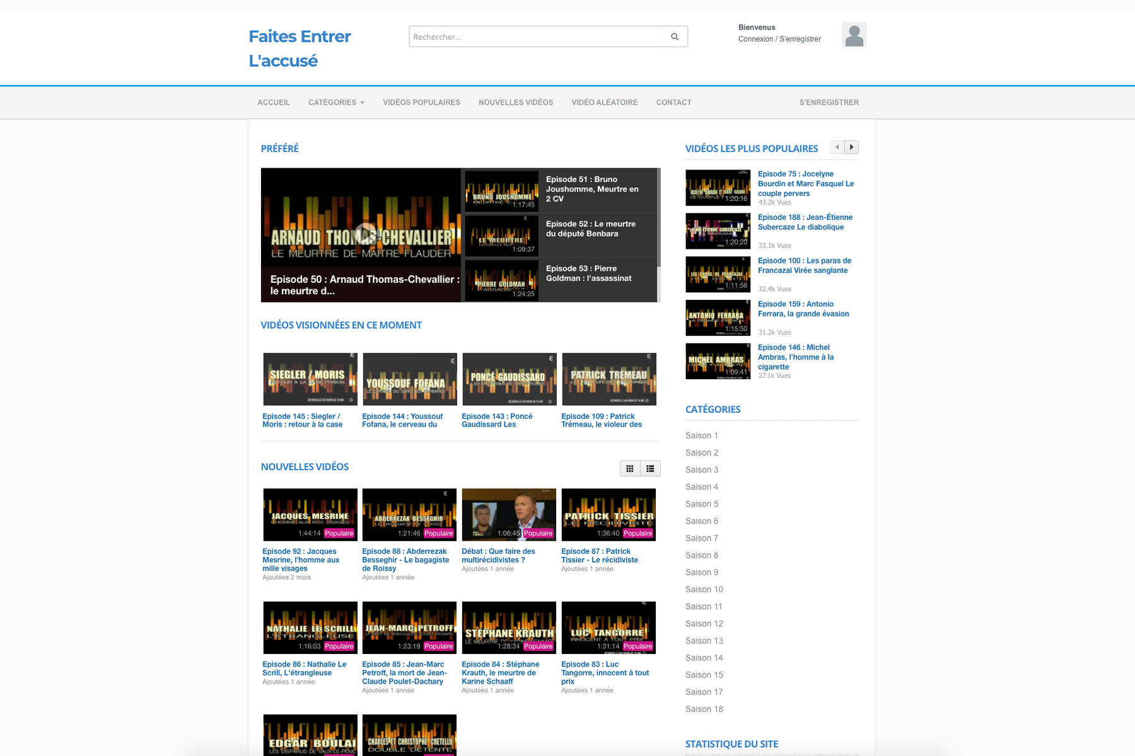Select Saison 6 category
Image resolution: width=1135 pixels, height=756 pixels.
(x=702, y=521)
